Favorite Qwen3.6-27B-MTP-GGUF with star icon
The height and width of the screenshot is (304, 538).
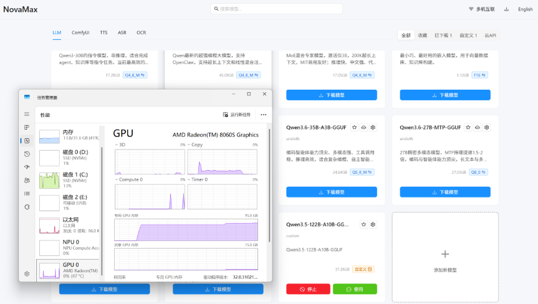(x=468, y=128)
